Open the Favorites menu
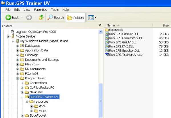 point(40,10)
